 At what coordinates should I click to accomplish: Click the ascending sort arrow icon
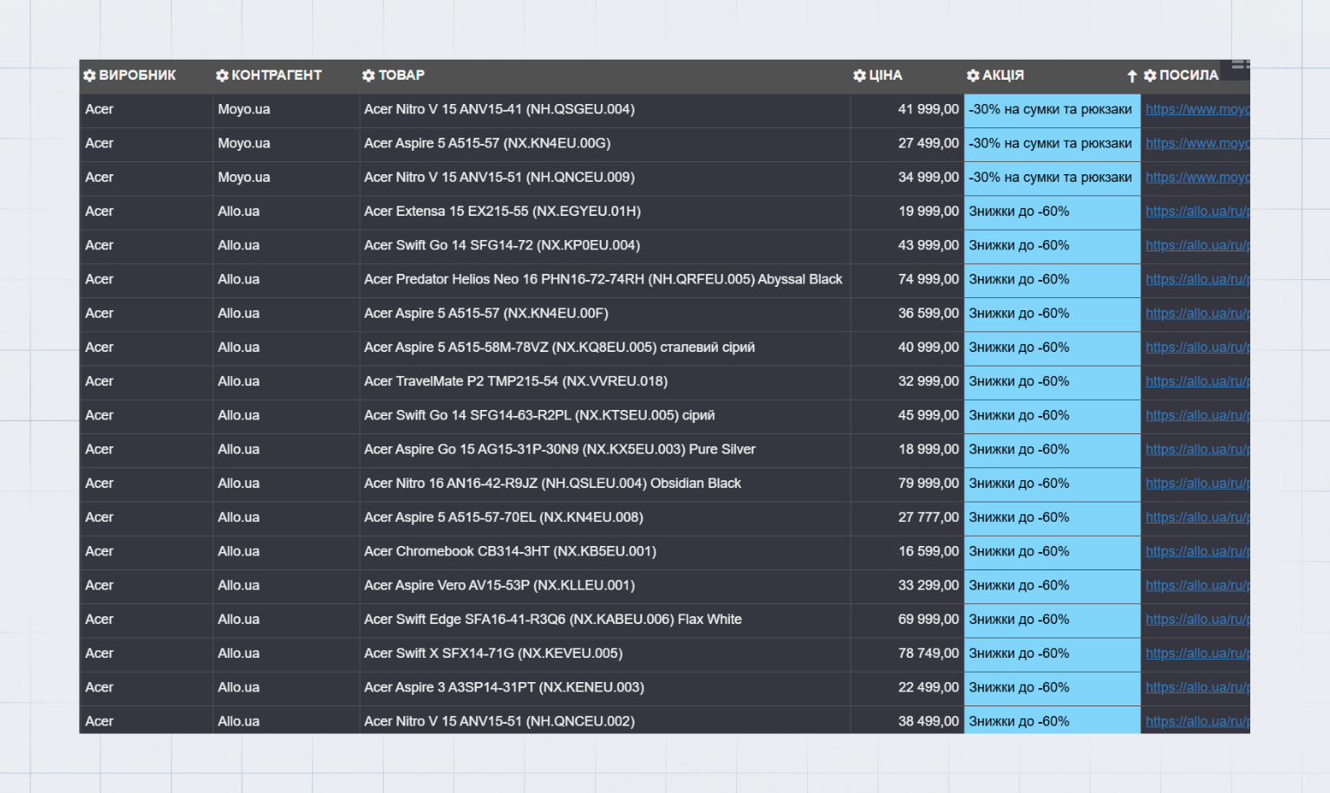pyautogui.click(x=1131, y=76)
